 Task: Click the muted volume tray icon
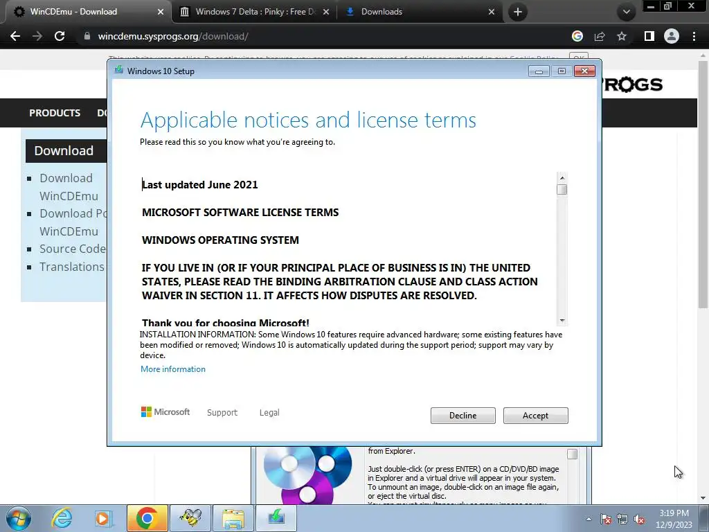639,519
